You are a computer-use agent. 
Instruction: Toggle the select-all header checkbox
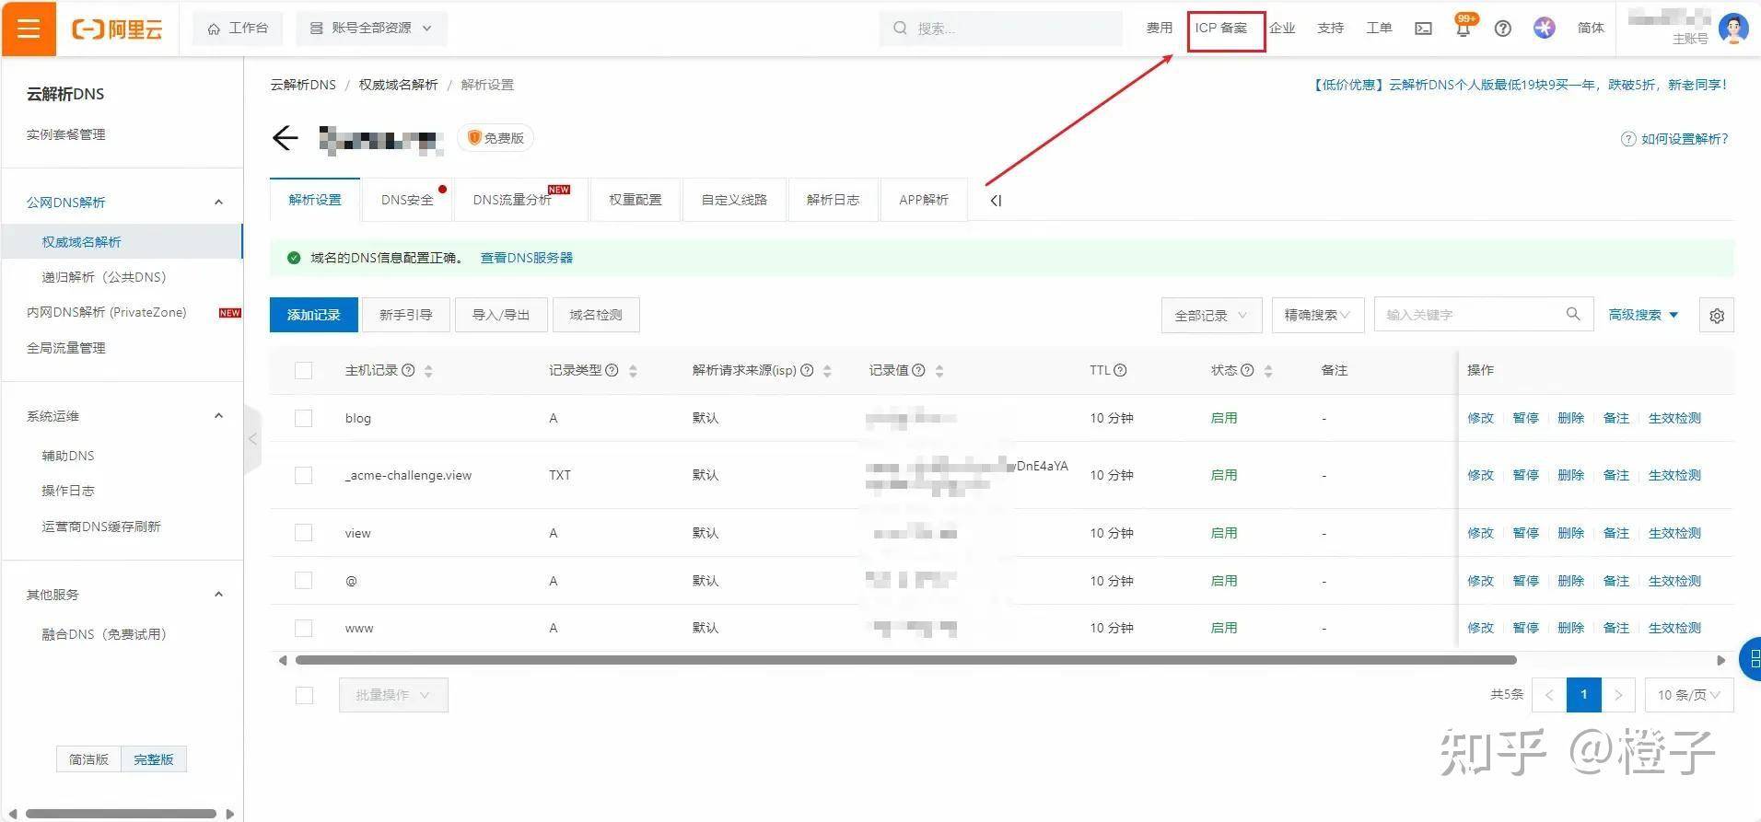tap(304, 370)
